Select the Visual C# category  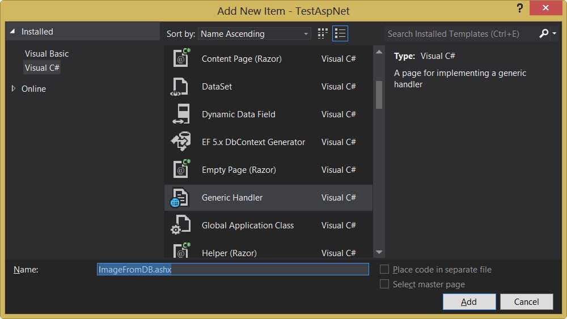[x=42, y=67]
